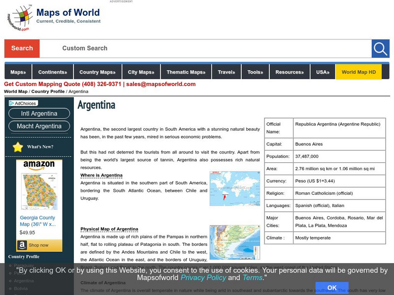Open the Maps navigation dropdown

coord(18,71)
